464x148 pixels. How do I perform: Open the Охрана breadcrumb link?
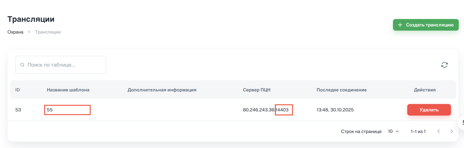pyautogui.click(x=15, y=32)
